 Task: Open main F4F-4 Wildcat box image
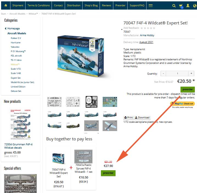point(81,56)
